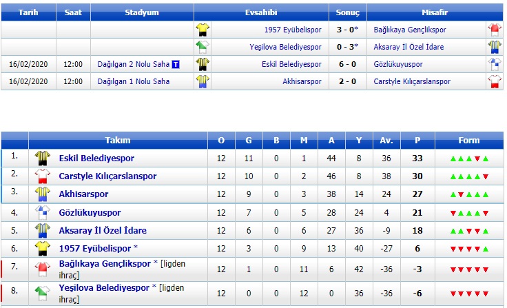Click Aksaray İl Özel İdare jersey in fixtures
Image resolution: width=507 pixels, height=308 pixels.
[495, 47]
